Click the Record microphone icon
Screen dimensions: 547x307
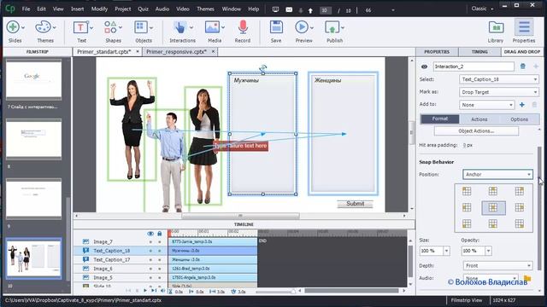point(243,27)
